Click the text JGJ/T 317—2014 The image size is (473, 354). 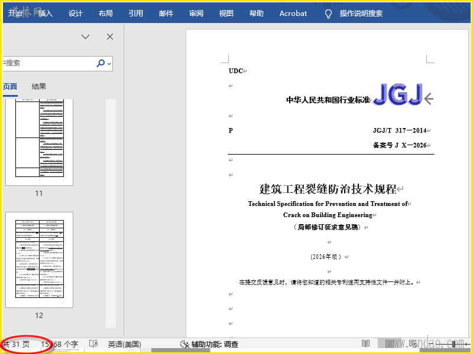[400, 130]
